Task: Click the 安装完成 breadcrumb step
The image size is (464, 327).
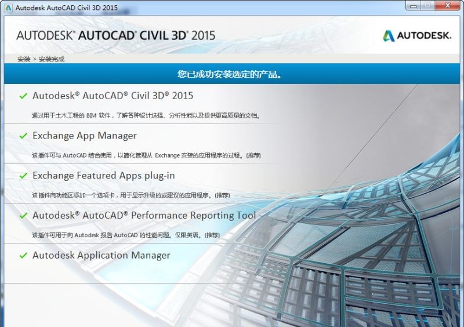Action: pyautogui.click(x=52, y=59)
